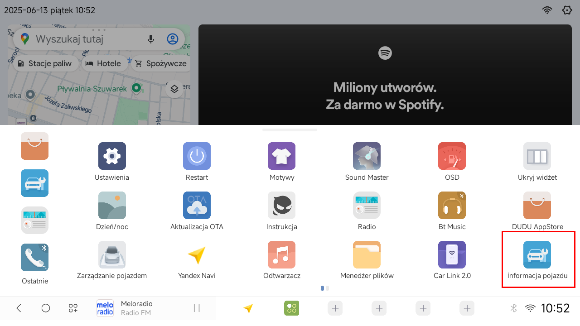Launch the Restart app
Viewport: 580px width, 326px height.
pos(197,156)
